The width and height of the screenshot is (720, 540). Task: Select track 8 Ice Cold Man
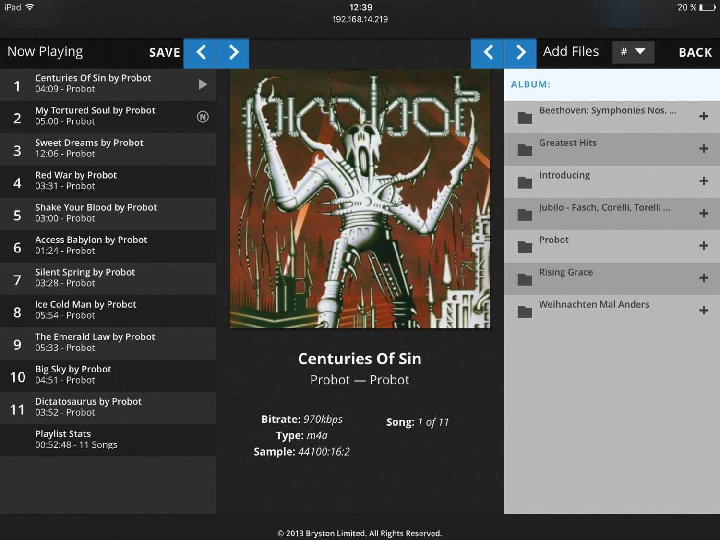108,311
